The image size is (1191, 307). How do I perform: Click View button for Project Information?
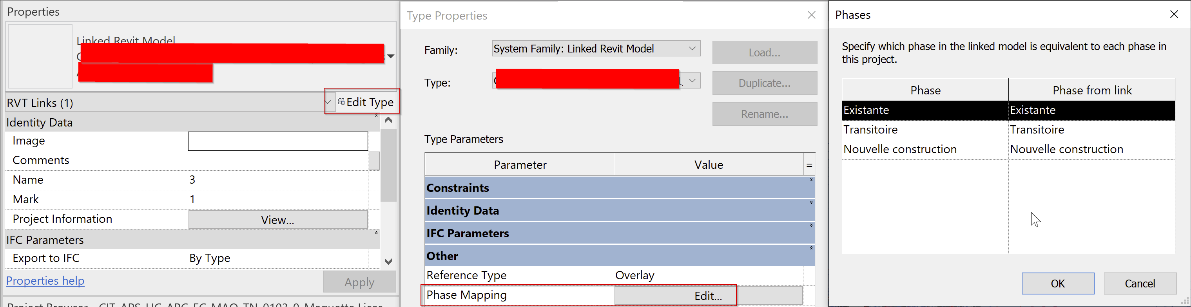pos(277,220)
